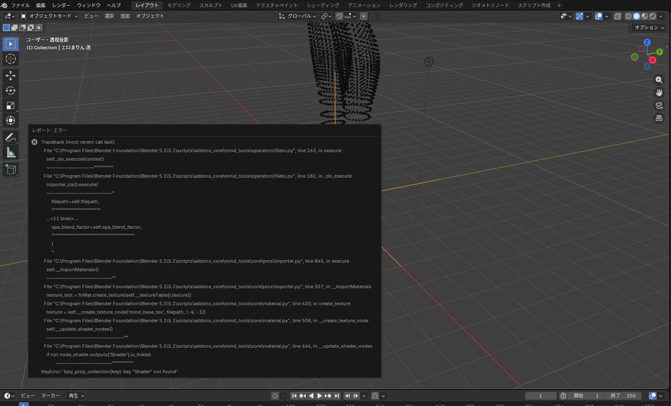Open the オブジェクトモード mode dropdown

pyautogui.click(x=49, y=16)
